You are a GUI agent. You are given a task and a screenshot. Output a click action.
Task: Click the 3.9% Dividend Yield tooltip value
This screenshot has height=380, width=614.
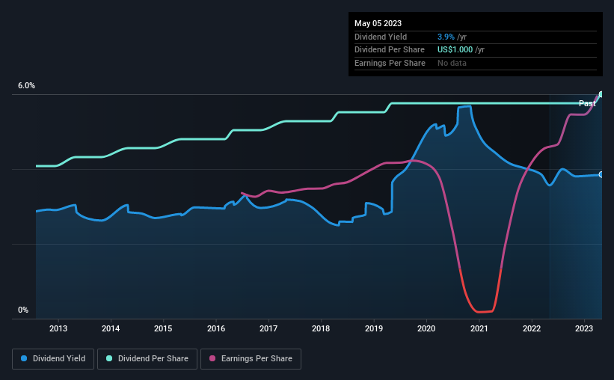[446, 37]
